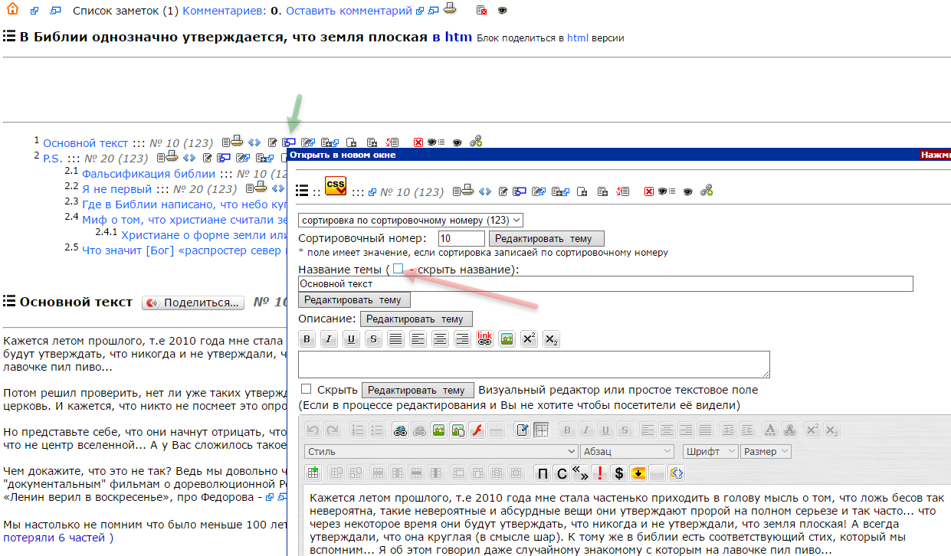Insert Flash object in visual editor
Image resolution: width=951 pixels, height=556 pixels.
pos(477,430)
